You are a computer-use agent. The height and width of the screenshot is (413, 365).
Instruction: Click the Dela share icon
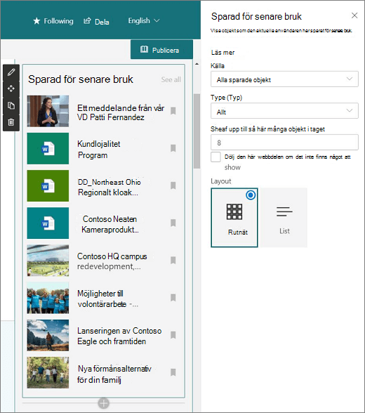point(87,20)
